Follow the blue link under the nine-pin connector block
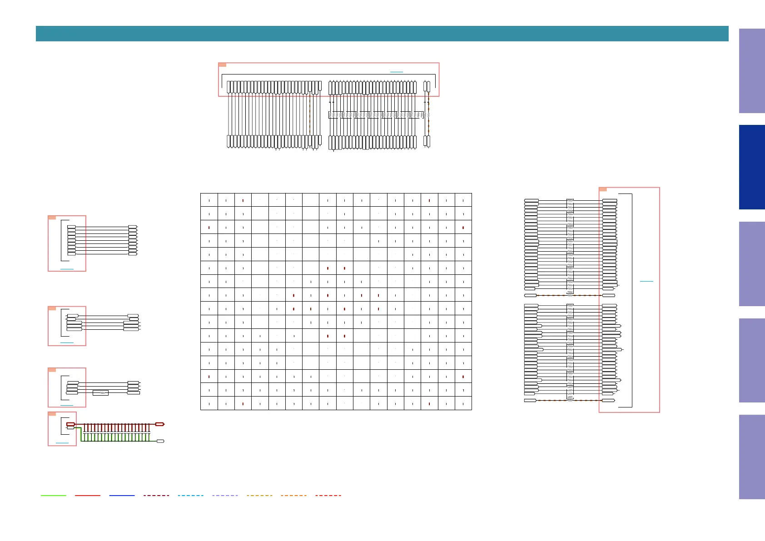Screen dimensions: 765x541 point(67,269)
